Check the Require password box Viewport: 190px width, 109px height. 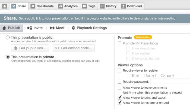point(120,82)
